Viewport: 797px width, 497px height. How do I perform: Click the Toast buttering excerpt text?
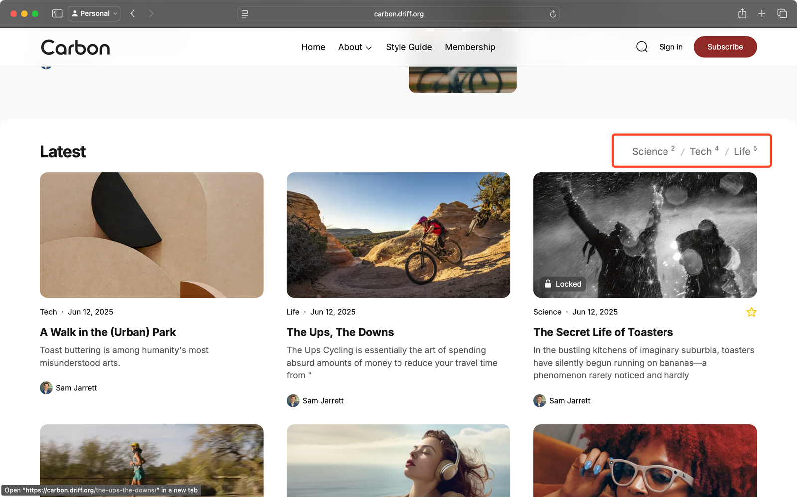124,356
